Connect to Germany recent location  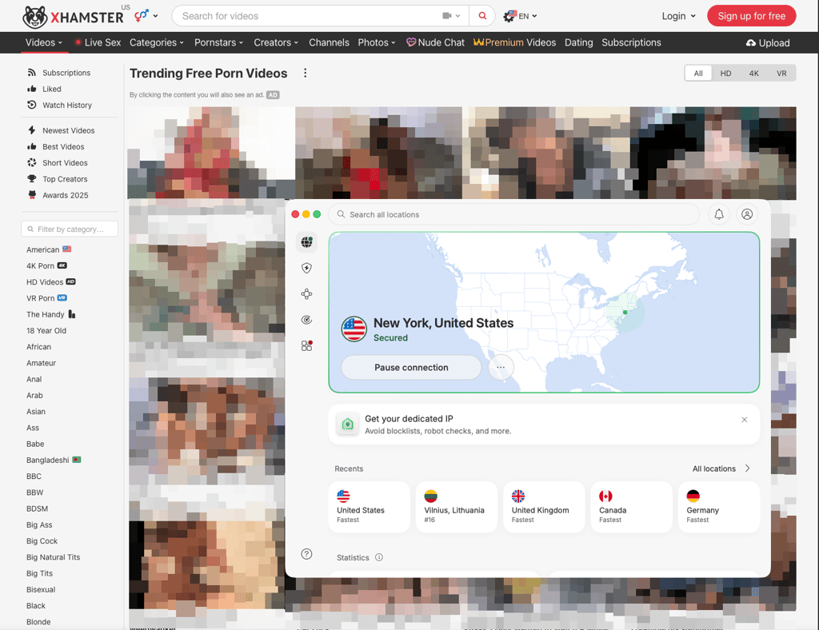click(719, 507)
